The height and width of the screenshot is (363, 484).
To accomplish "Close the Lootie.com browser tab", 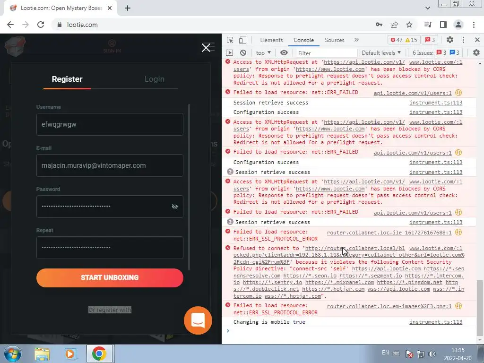I will click(x=110, y=8).
